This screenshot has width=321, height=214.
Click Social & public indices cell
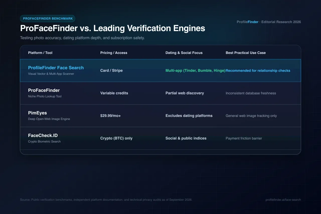[186, 138]
